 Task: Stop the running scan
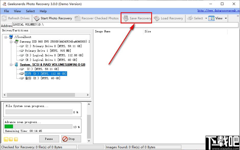[71, 139]
